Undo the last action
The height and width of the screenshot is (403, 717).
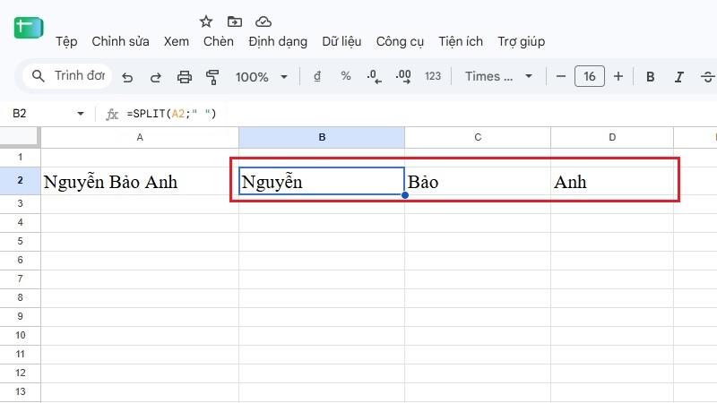tap(127, 77)
